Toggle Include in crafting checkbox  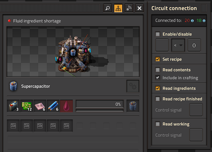coord(158,78)
